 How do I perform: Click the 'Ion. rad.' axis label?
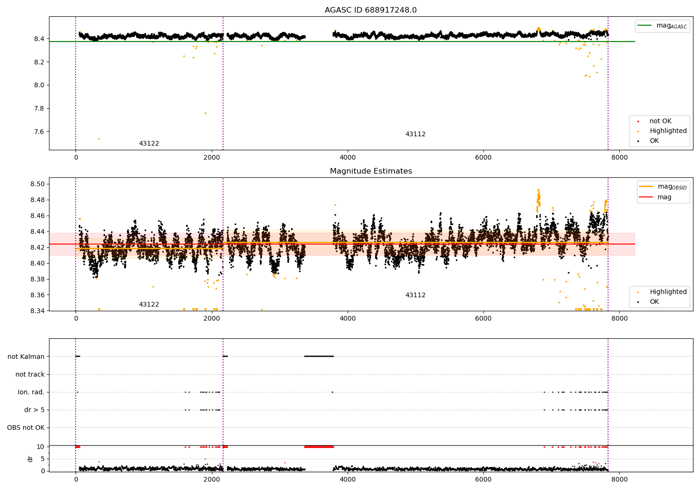tap(31, 392)
